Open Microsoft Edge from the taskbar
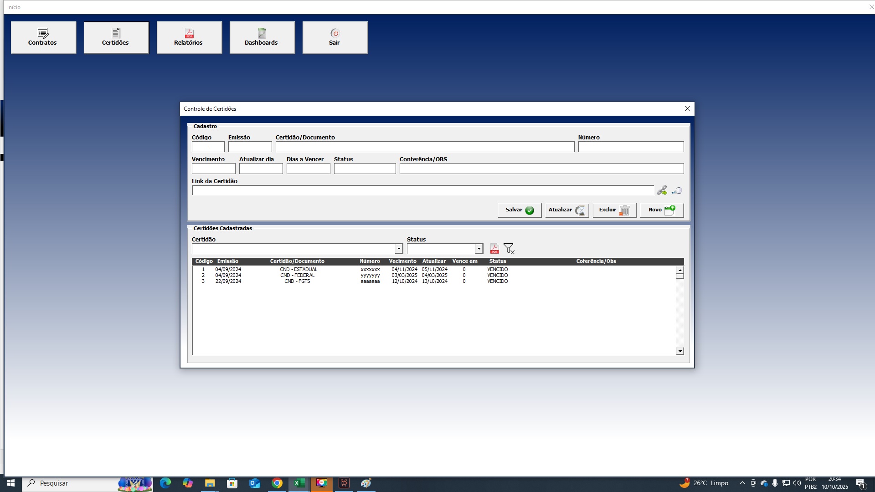This screenshot has height=492, width=875. pos(165,483)
